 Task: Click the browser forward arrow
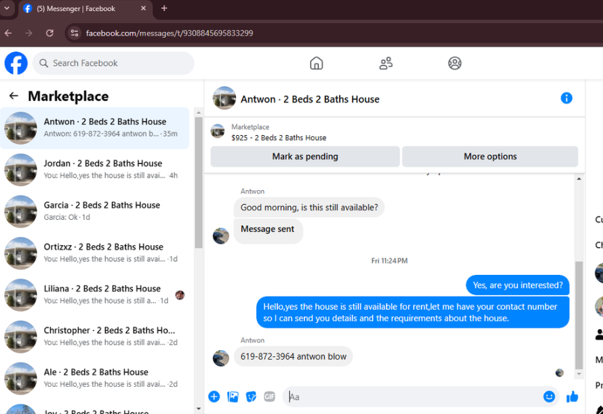pos(29,33)
